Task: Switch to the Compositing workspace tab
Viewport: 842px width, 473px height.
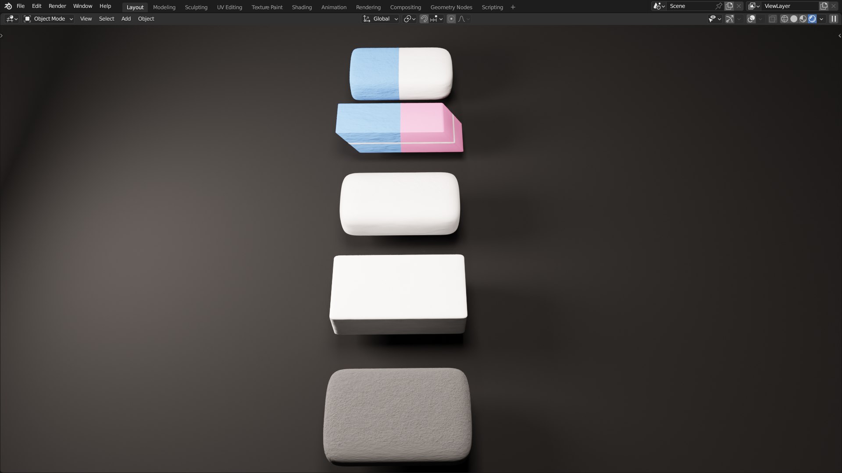Action: tap(405, 7)
